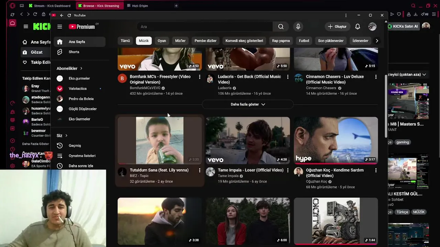Open Güçlü Düşünceler subscription channel
This screenshot has height=247, width=440.
pos(80,109)
